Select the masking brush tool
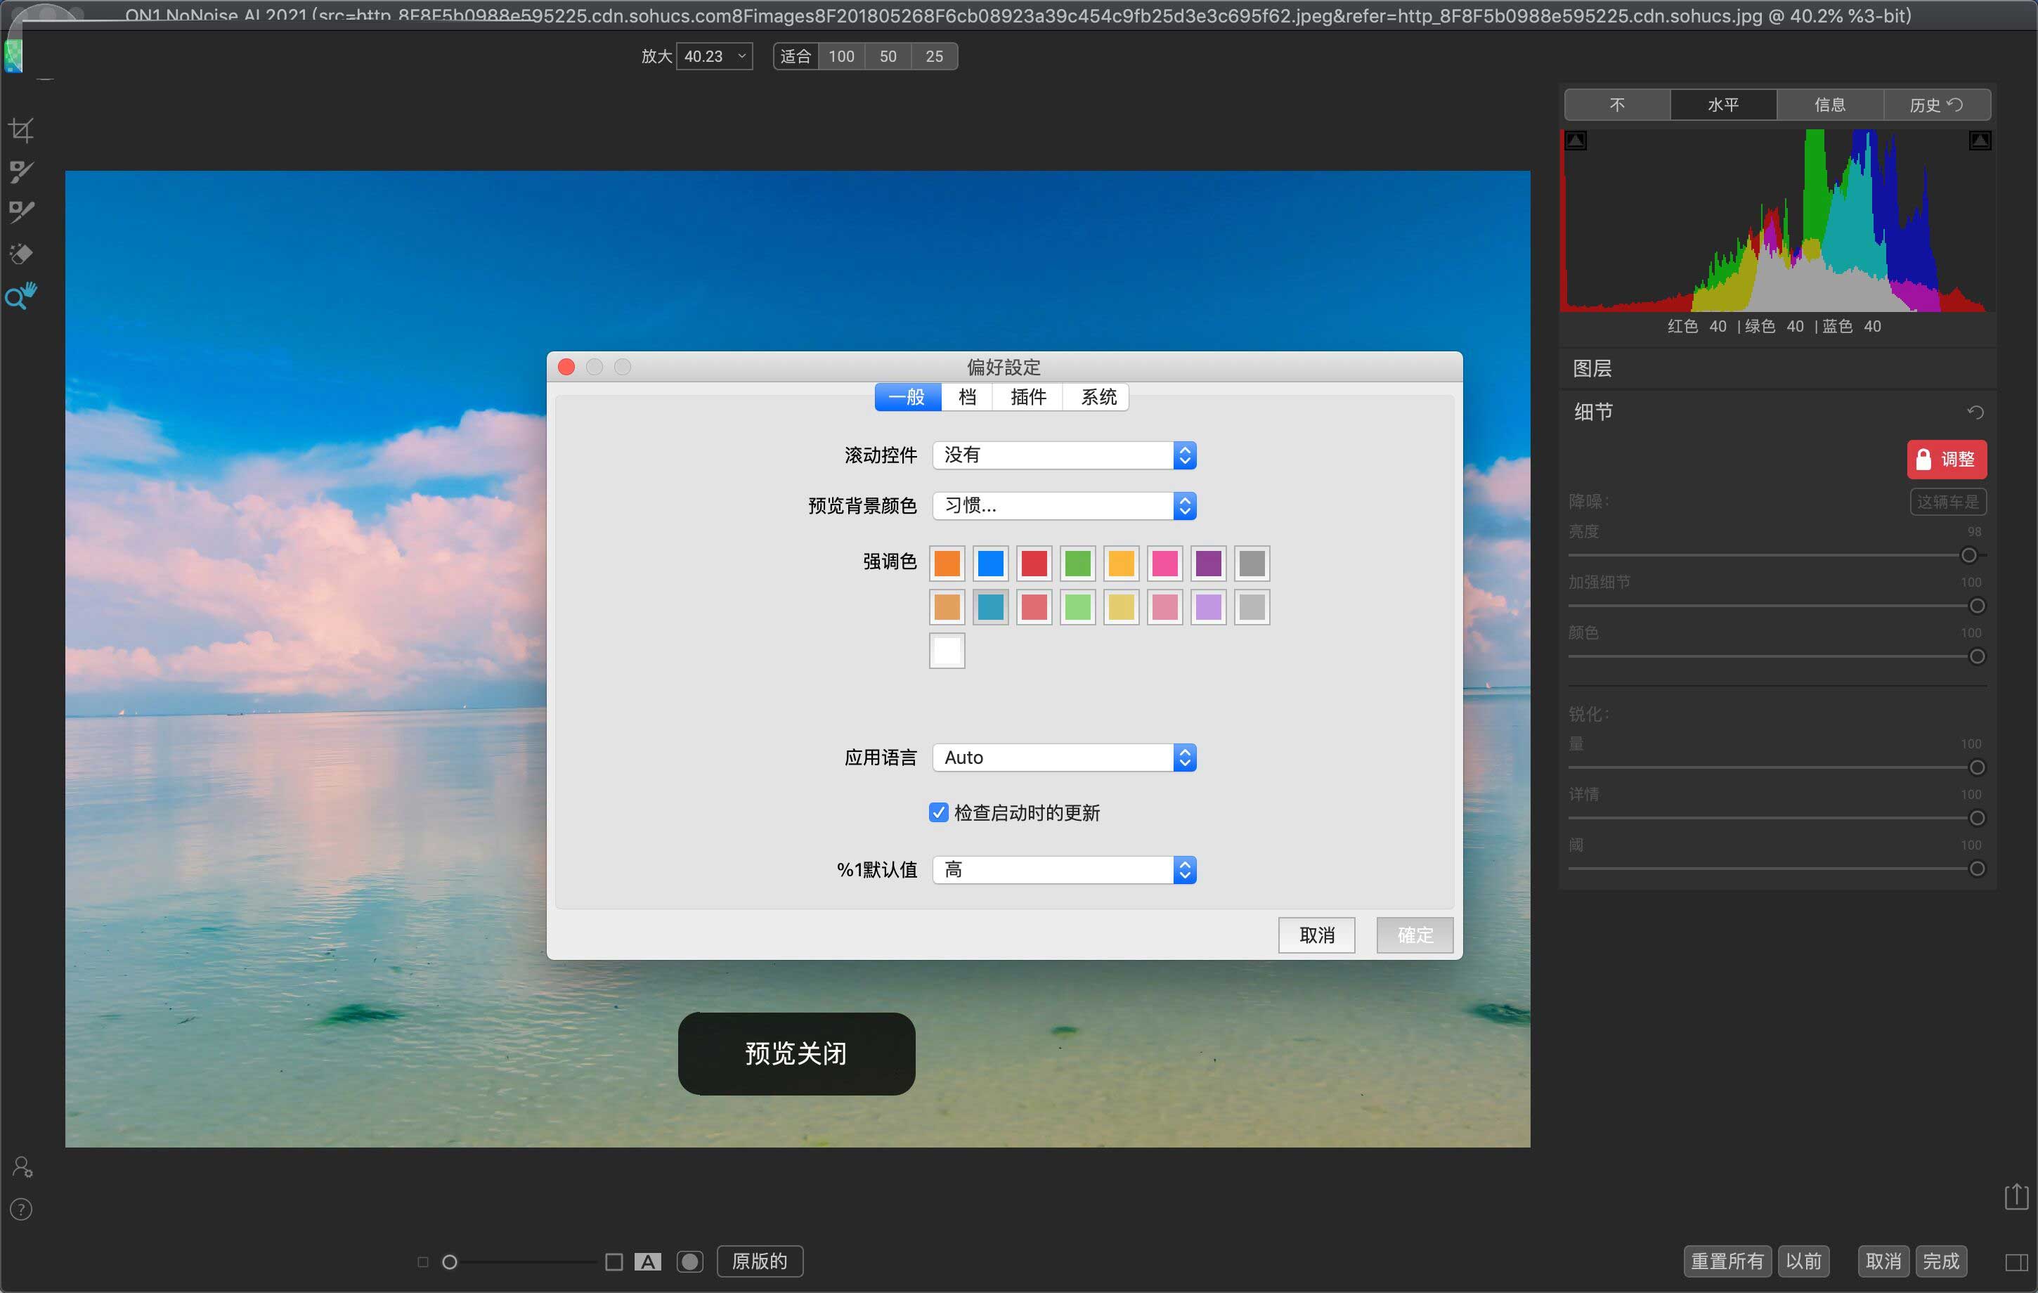 pos(21,171)
